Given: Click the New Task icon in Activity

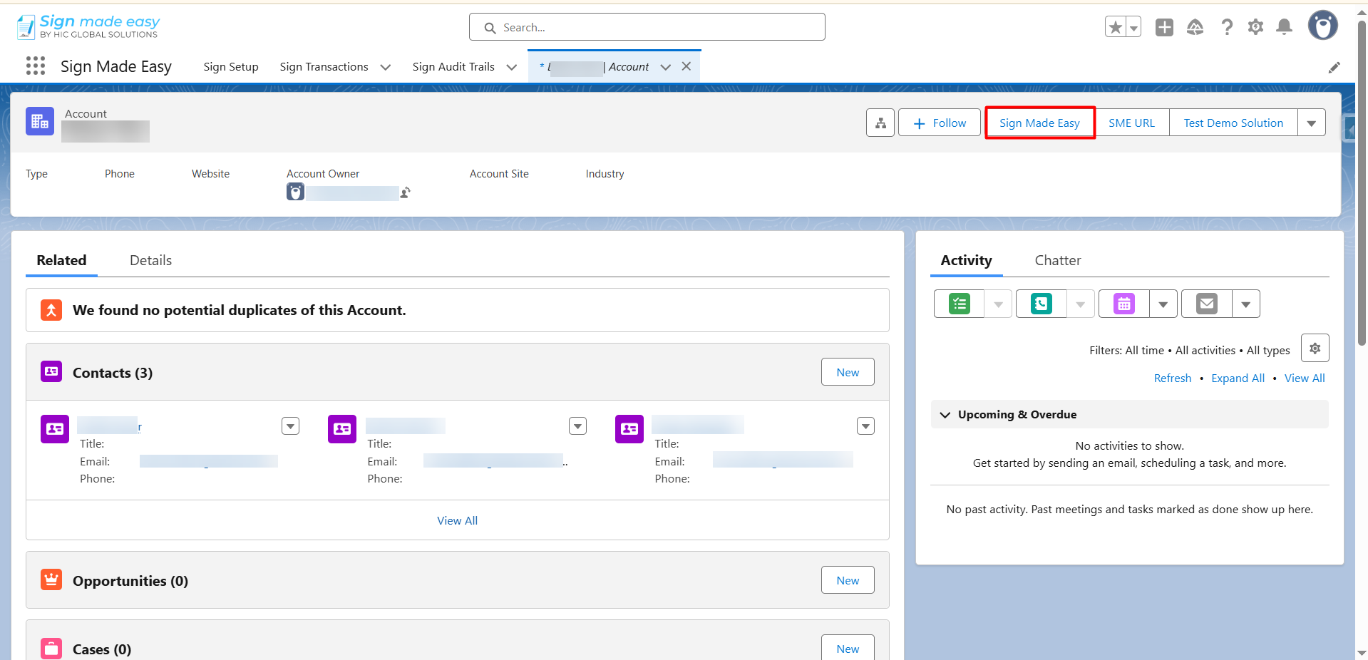Looking at the screenshot, I should tap(960, 304).
